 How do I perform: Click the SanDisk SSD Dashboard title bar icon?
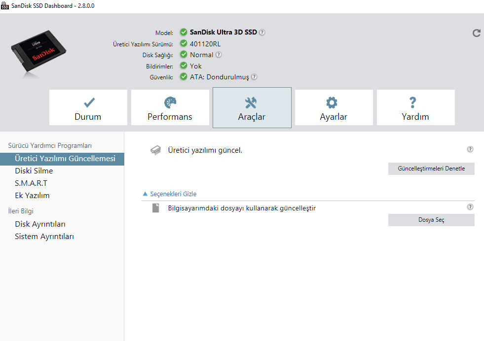(x=4, y=5)
